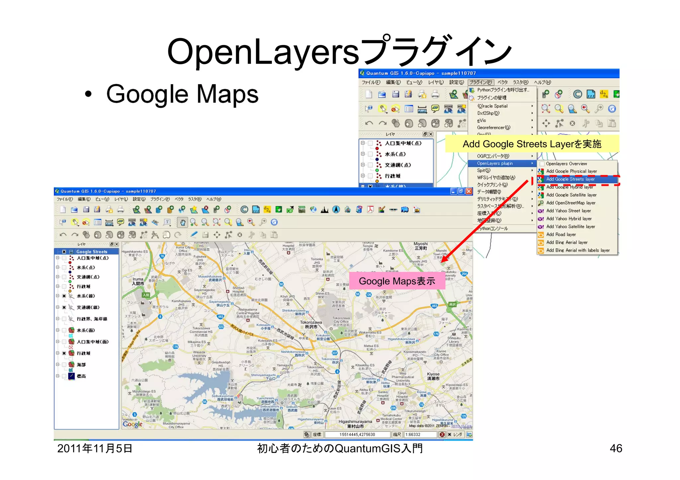
Task: Click Zoom Out magnifier in lower window
Action: tap(205, 222)
